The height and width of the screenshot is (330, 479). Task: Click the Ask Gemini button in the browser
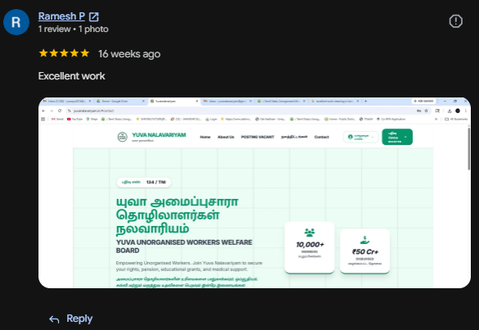(423, 101)
